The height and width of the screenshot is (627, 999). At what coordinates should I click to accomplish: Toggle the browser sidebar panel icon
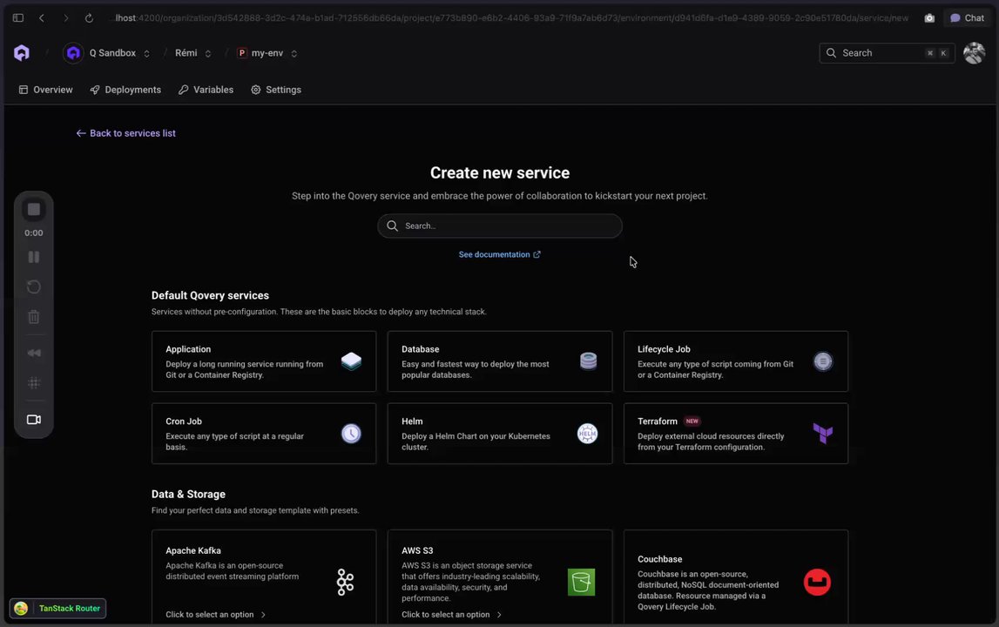tap(17, 17)
